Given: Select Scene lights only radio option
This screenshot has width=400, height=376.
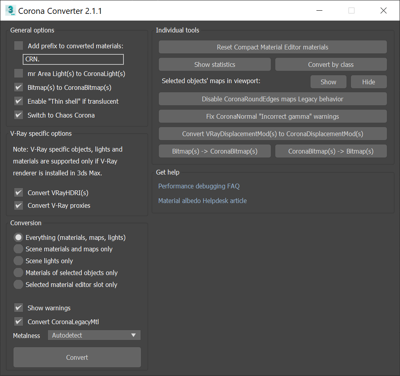Looking at the screenshot, I should pyautogui.click(x=18, y=261).
